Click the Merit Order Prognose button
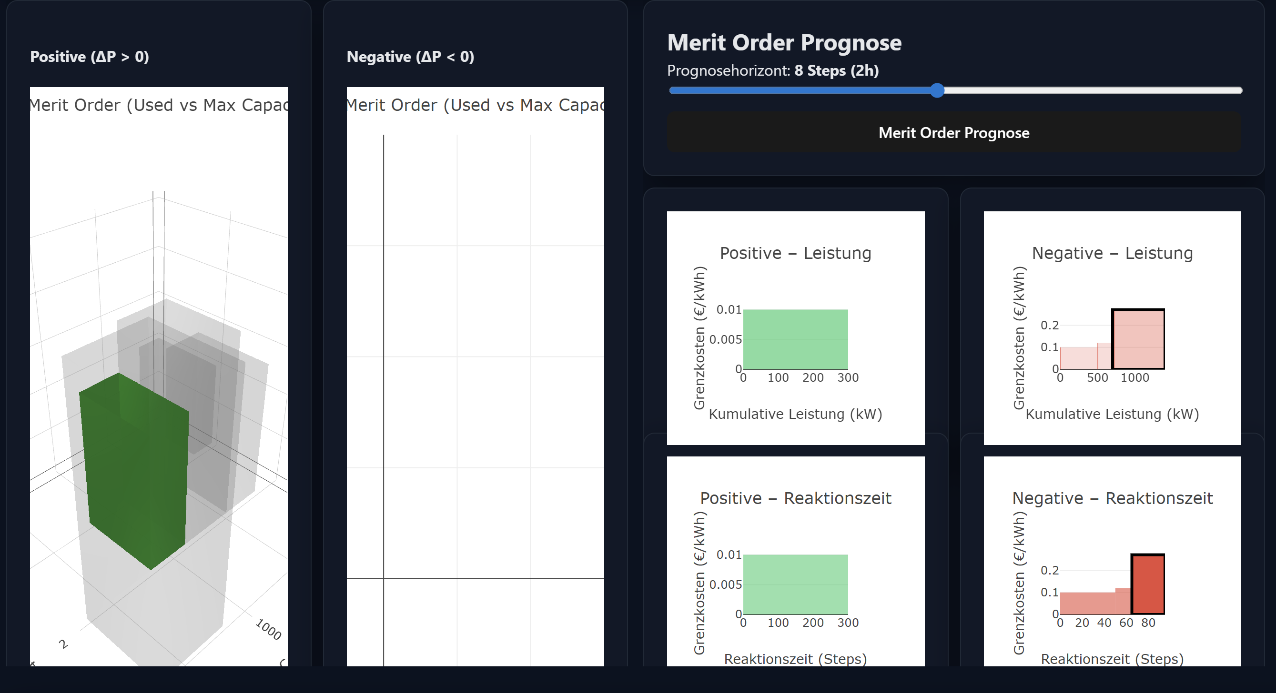 click(953, 133)
